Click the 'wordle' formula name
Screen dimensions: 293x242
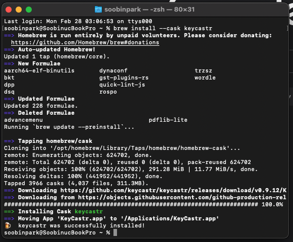pos(205,78)
